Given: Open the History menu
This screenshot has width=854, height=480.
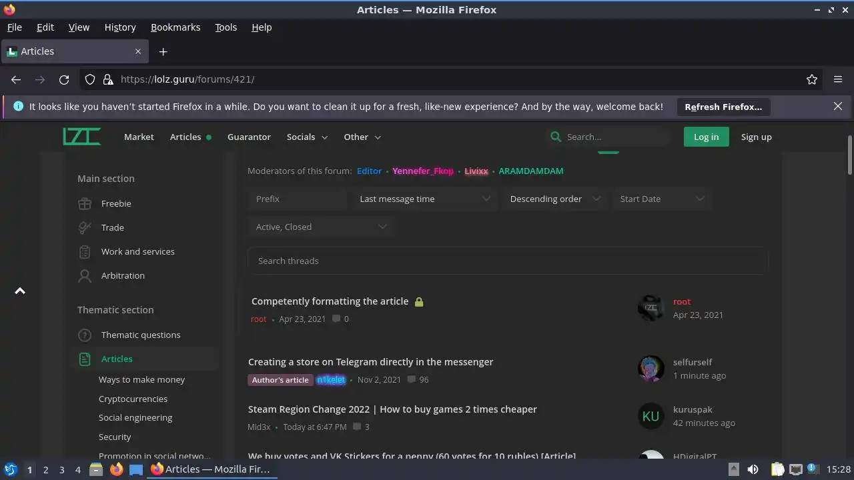Looking at the screenshot, I should click(120, 27).
